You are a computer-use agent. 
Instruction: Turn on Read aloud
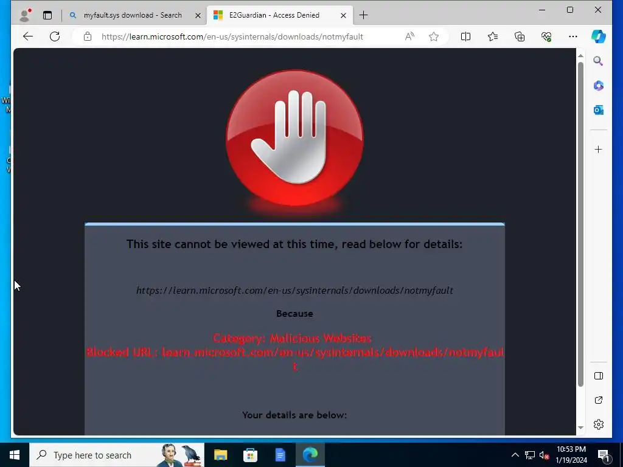click(x=409, y=36)
